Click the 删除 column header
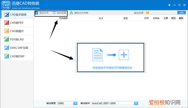The image size is (188, 108). (x=181, y=18)
